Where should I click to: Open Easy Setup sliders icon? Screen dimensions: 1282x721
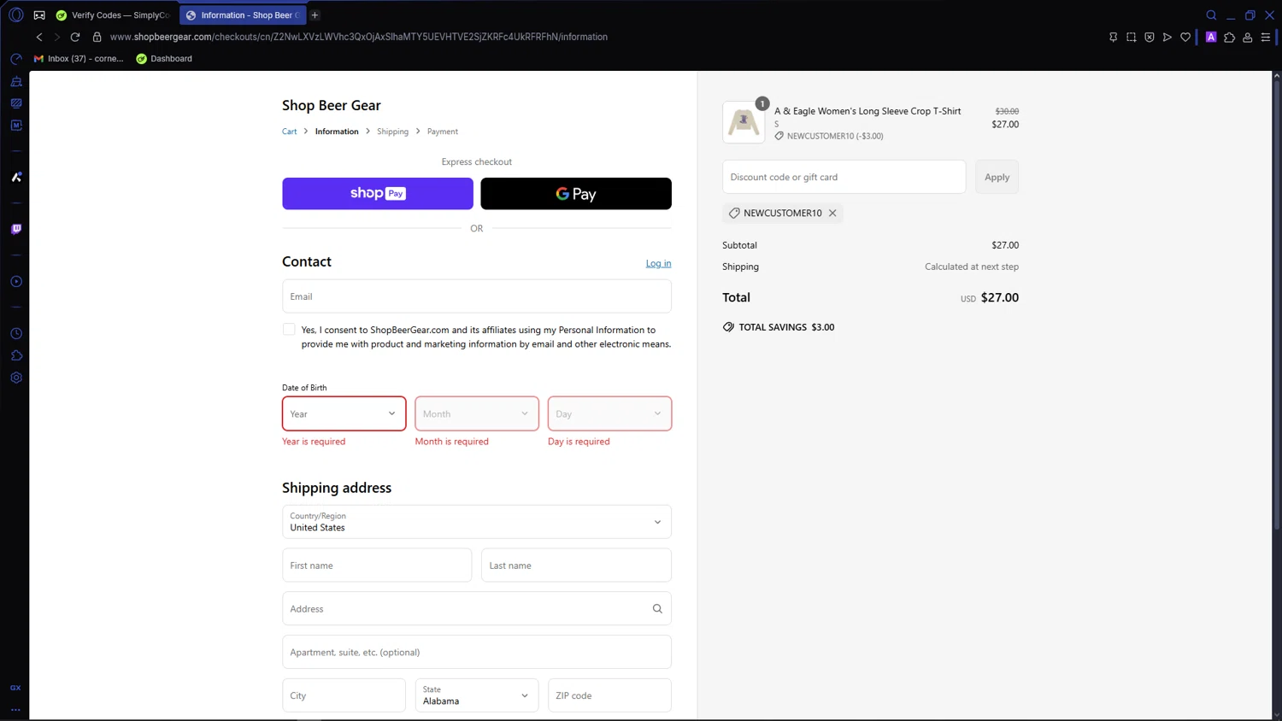pos(1266,37)
